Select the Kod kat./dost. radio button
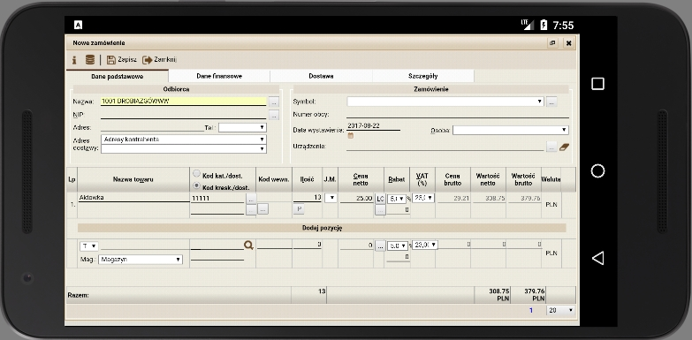 click(x=197, y=174)
